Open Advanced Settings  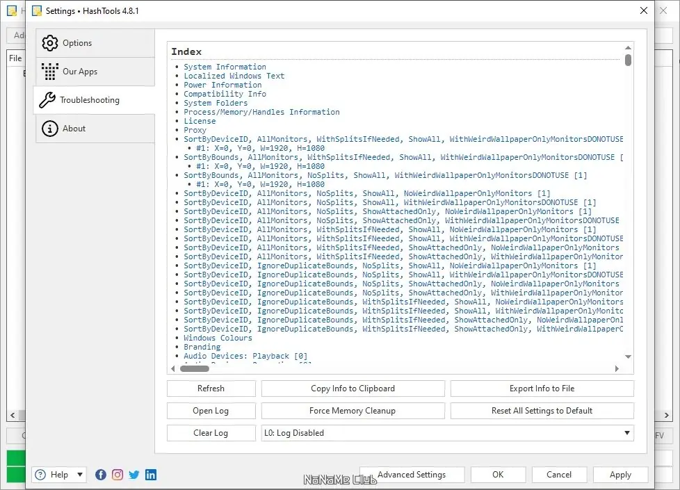pos(412,475)
